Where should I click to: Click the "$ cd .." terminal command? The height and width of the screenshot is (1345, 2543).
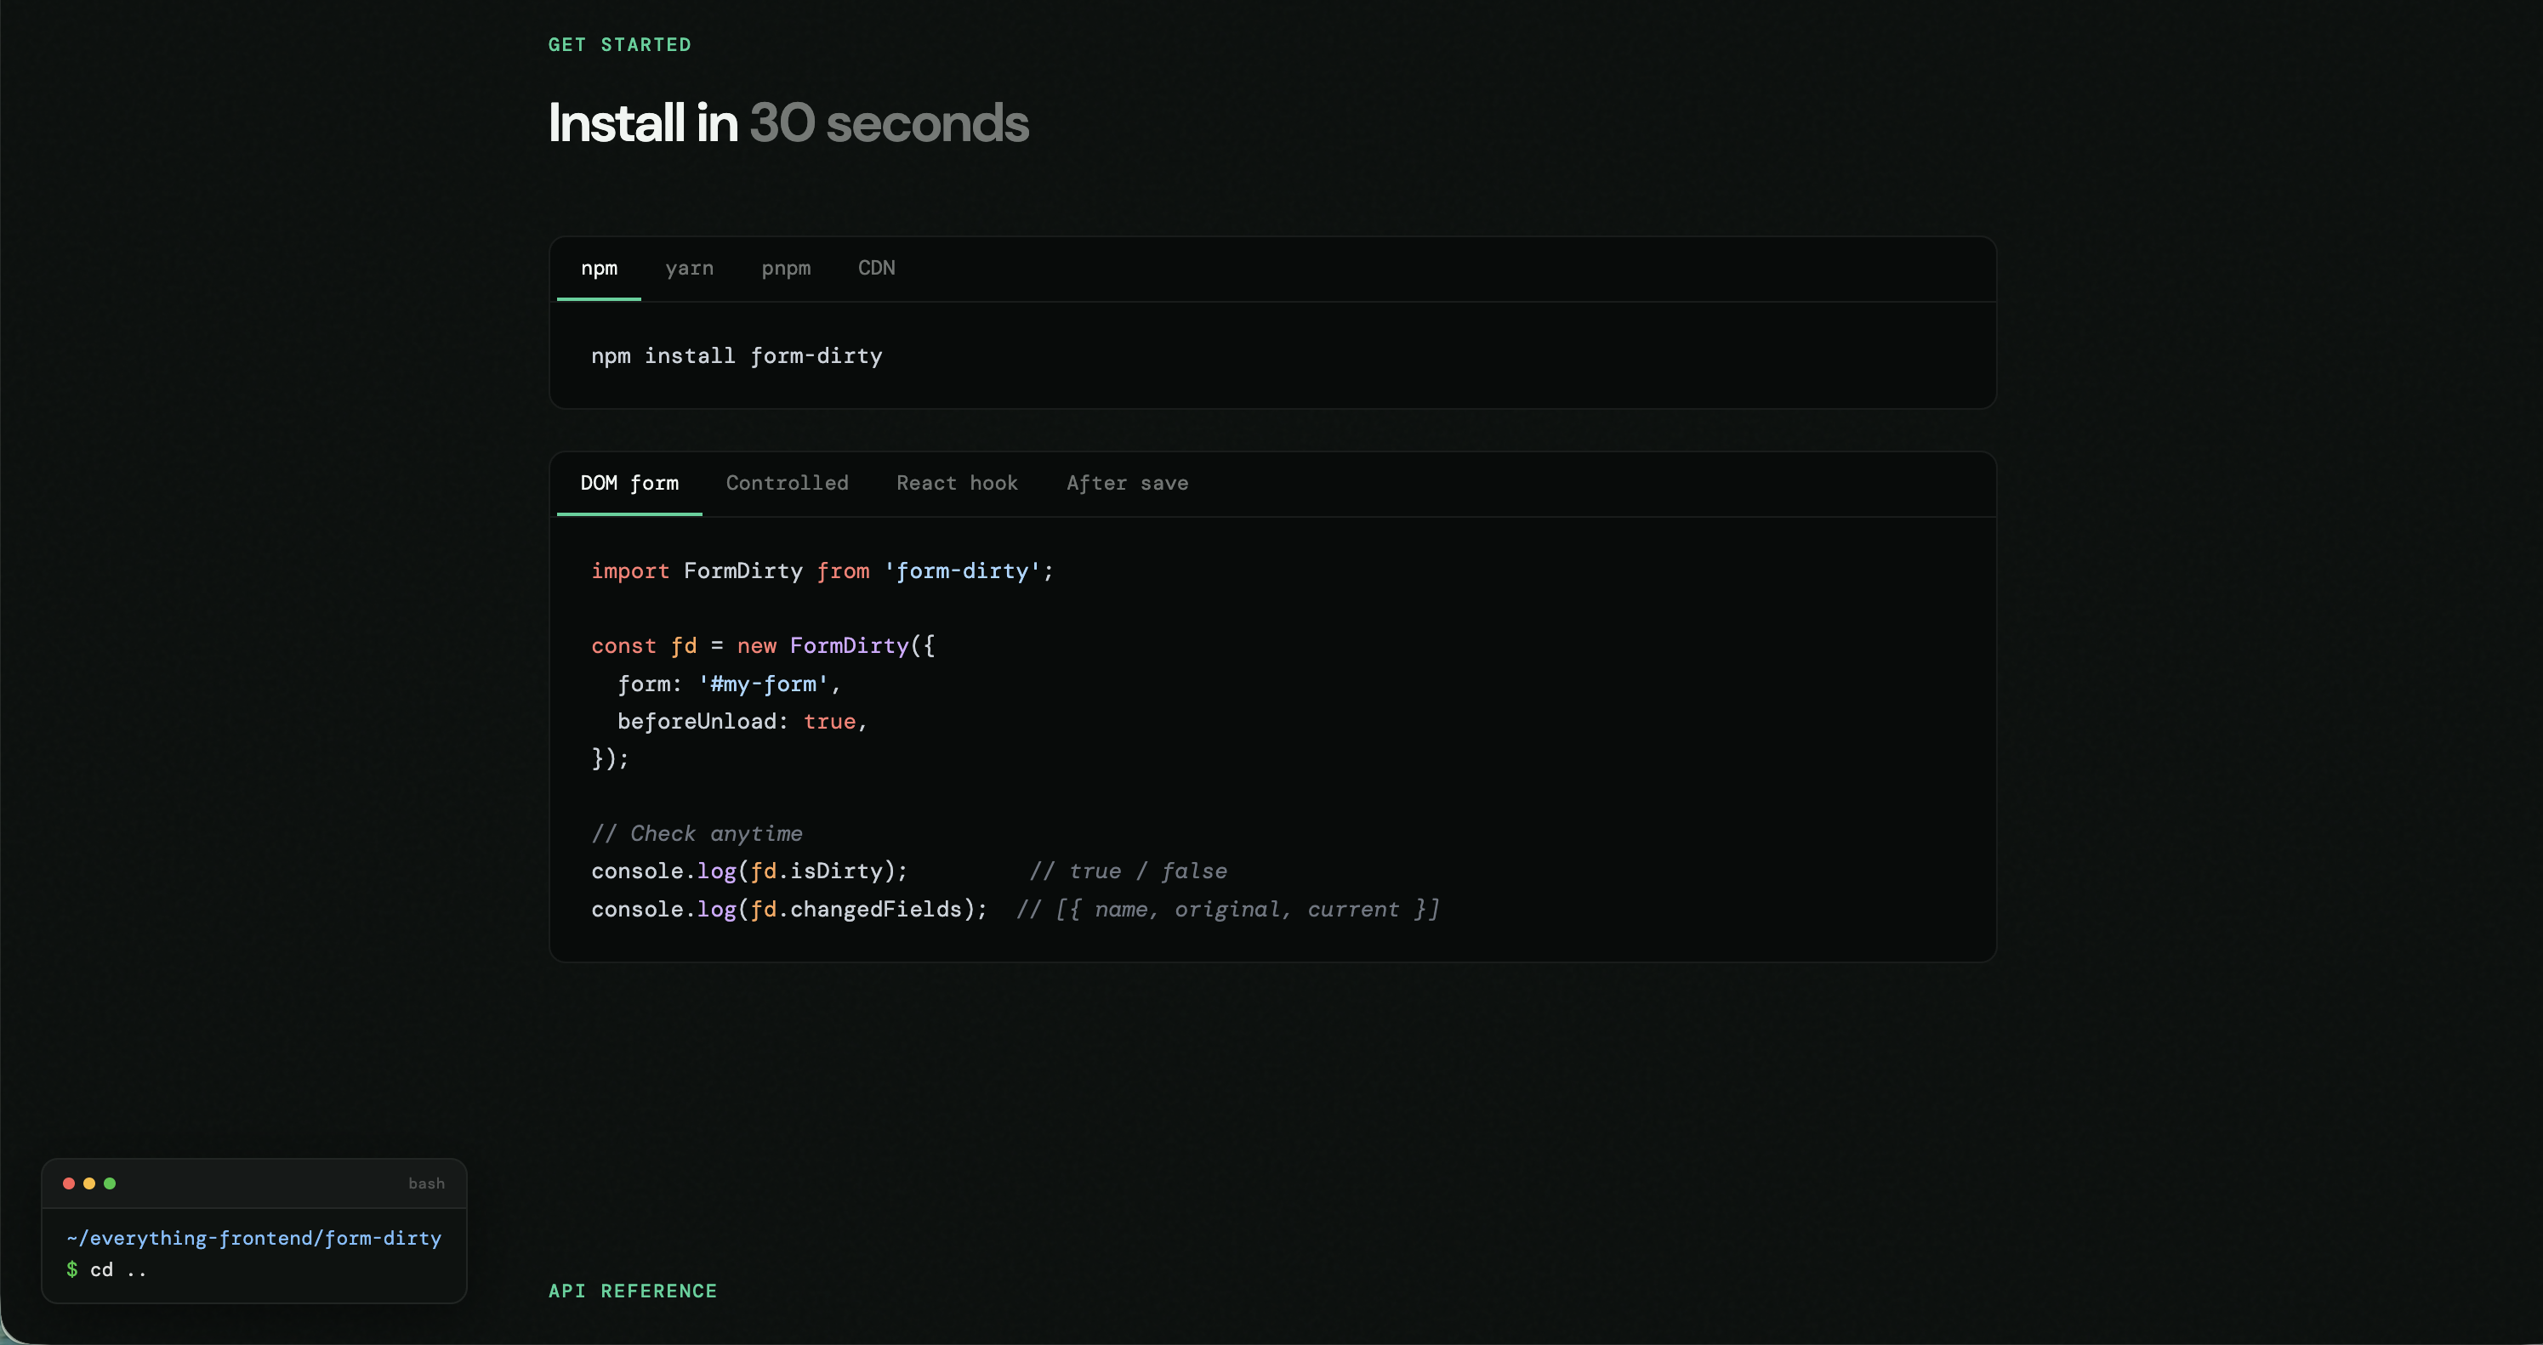(106, 1270)
